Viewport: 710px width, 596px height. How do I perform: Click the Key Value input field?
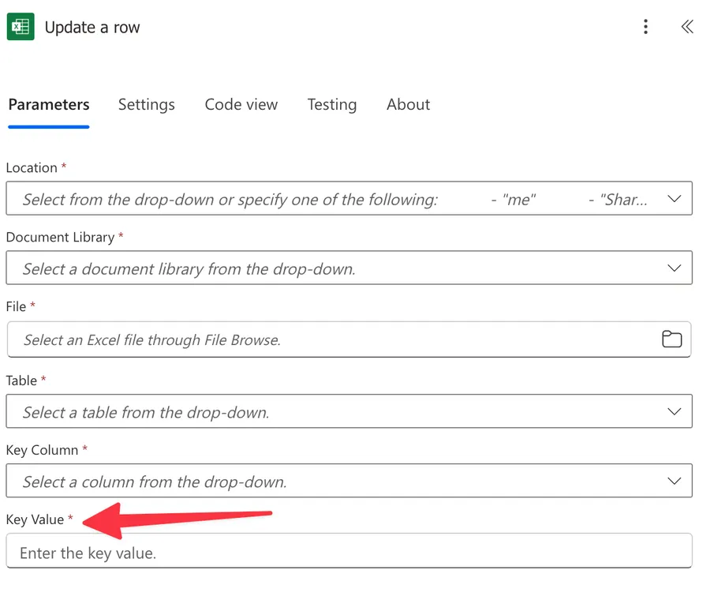tap(316, 552)
